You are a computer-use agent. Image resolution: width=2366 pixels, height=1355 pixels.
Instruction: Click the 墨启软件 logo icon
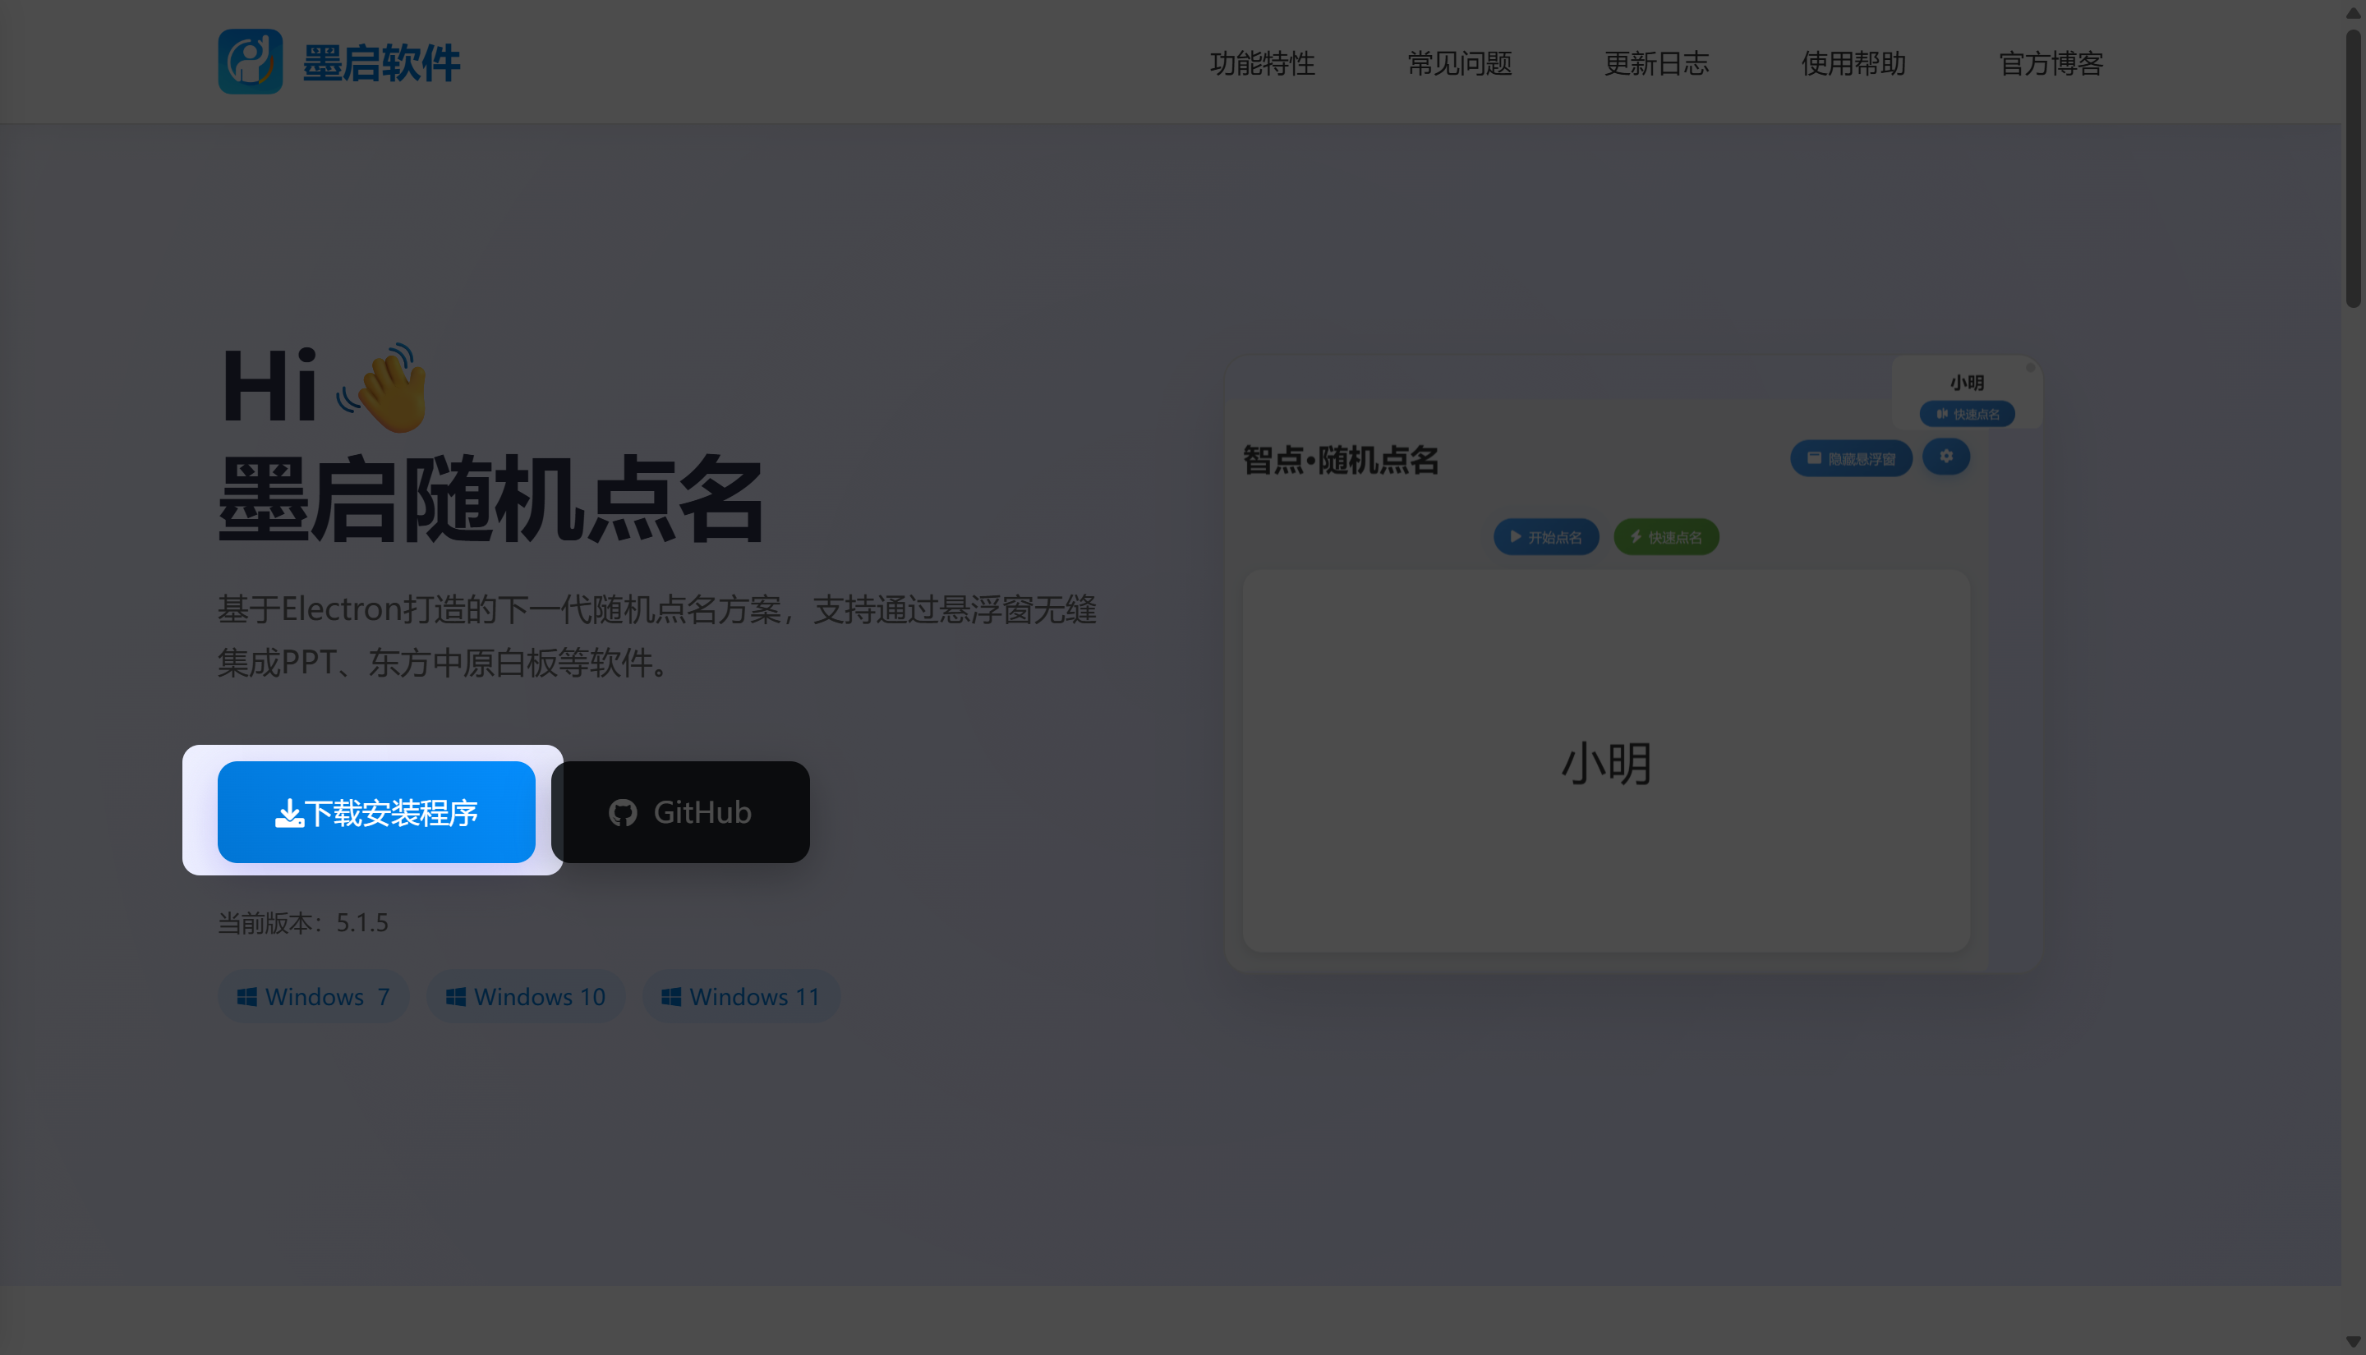(x=250, y=62)
